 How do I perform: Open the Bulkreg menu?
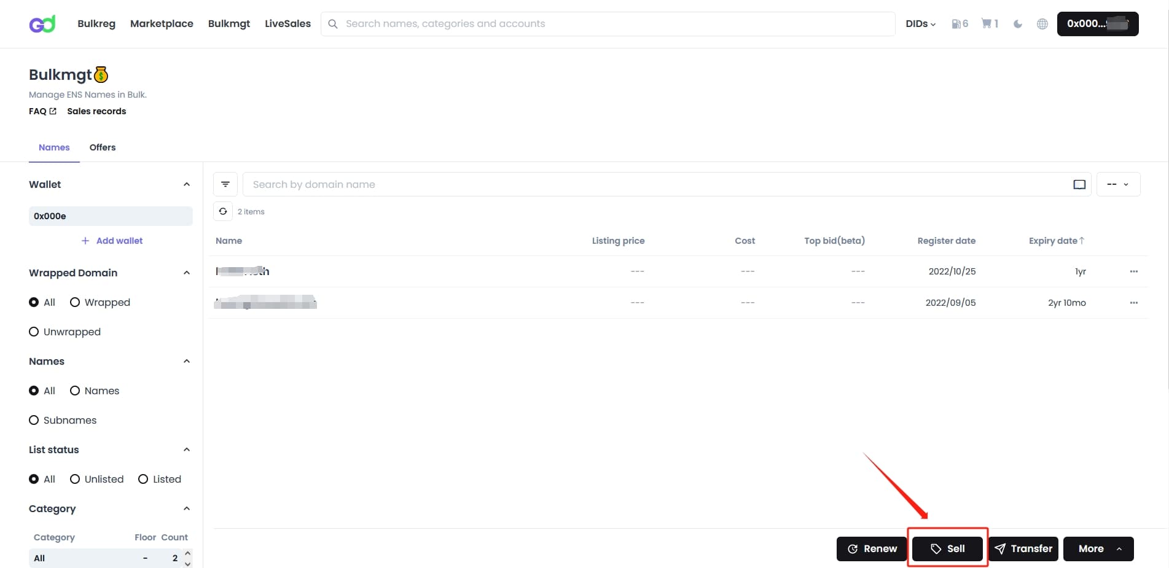(x=96, y=24)
